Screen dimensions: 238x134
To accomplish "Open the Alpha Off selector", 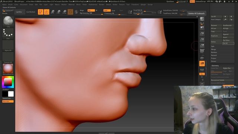I will [8, 45].
